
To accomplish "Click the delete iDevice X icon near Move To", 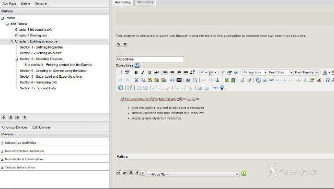I will pos(131,173).
